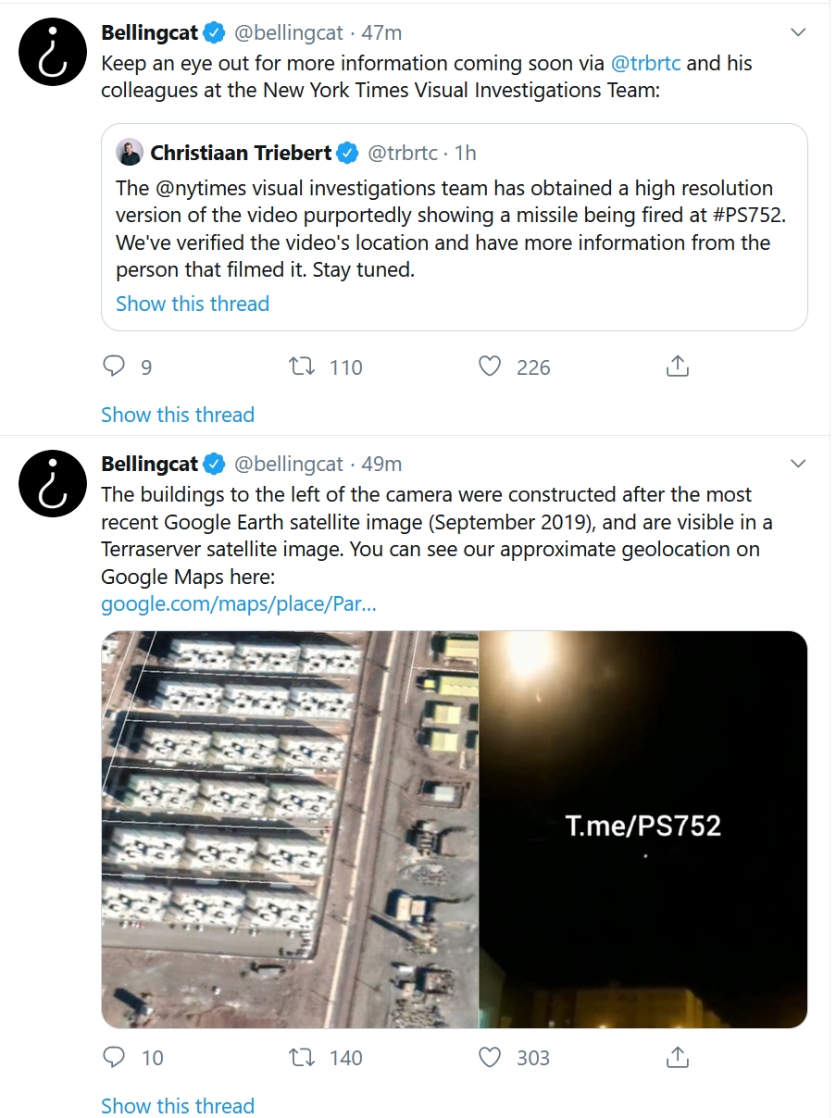This screenshot has height=1118, width=836.
Task: Open Christiaan Triebert's small profile picture
Action: pyautogui.click(x=130, y=152)
